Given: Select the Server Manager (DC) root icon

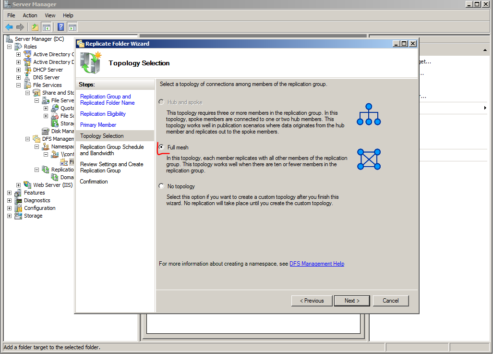Looking at the screenshot, I should 9,39.
